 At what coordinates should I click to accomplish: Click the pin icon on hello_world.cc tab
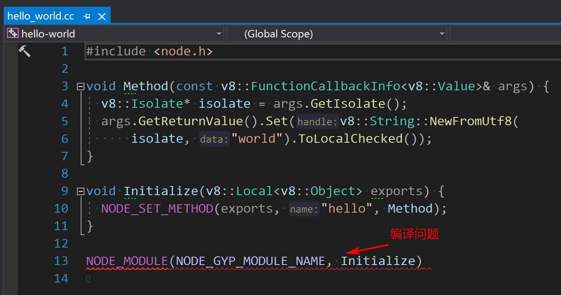click(87, 17)
